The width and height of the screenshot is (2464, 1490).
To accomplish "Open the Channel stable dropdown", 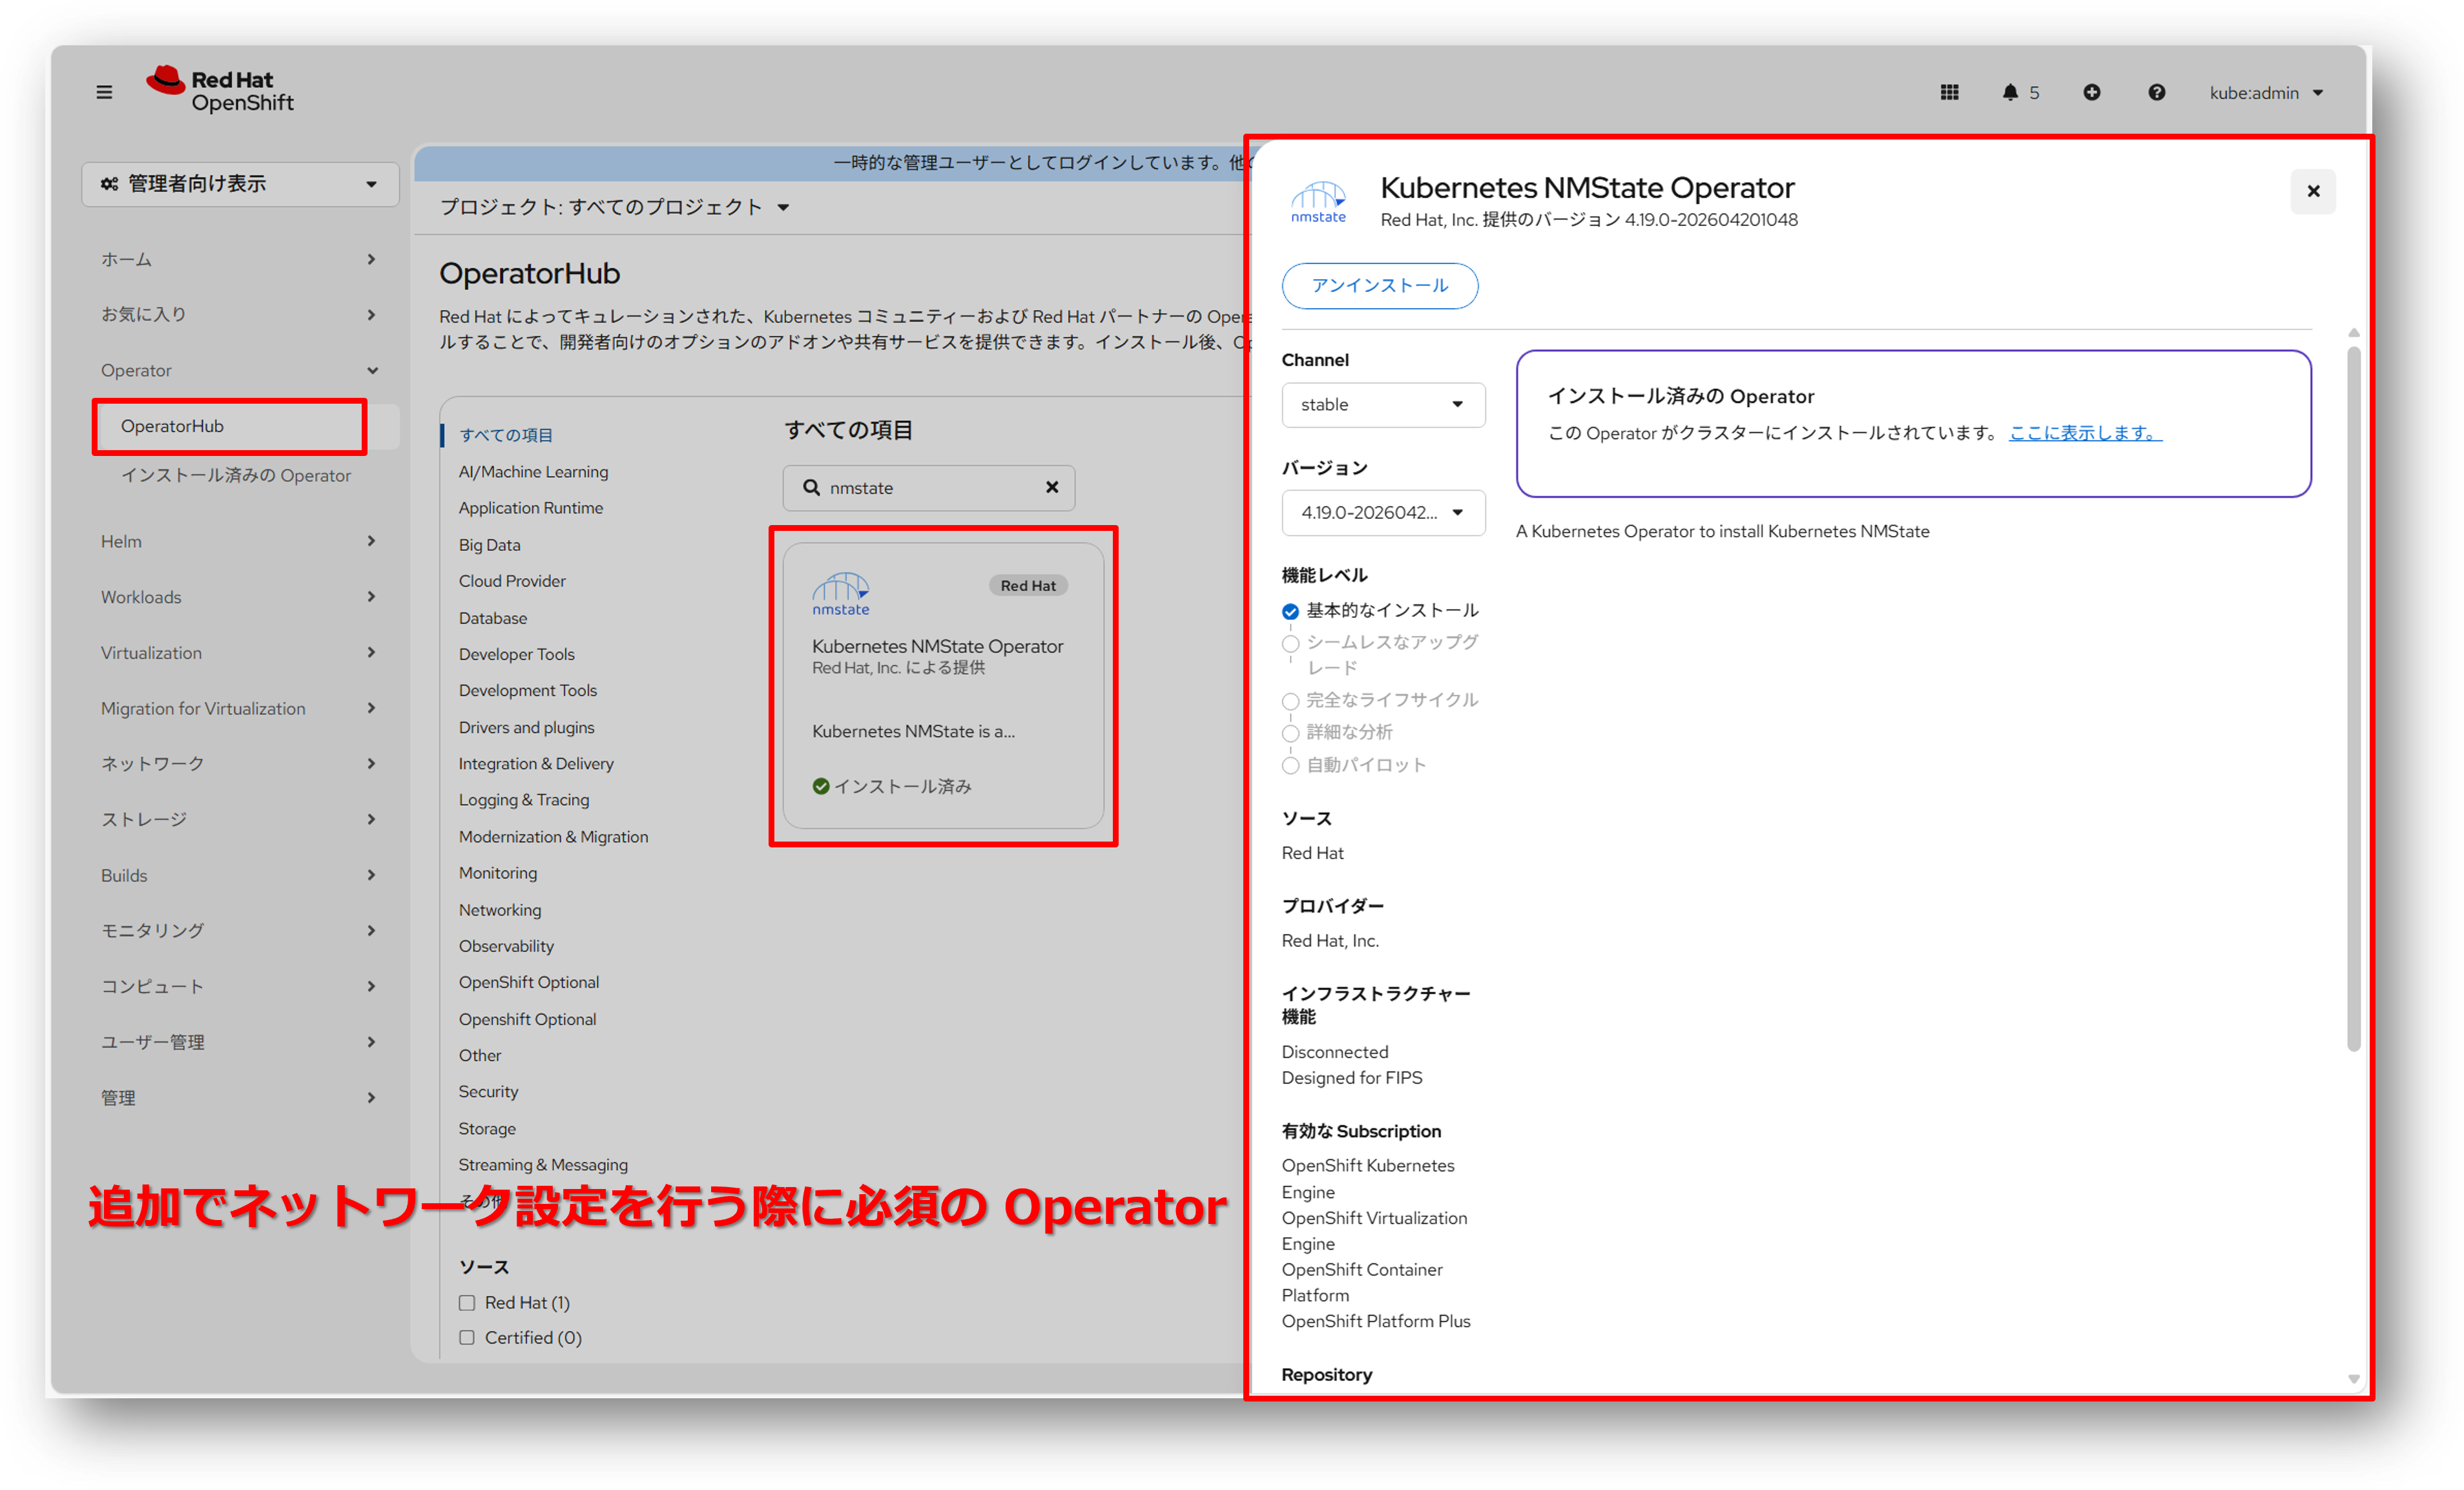I will pos(1383,404).
